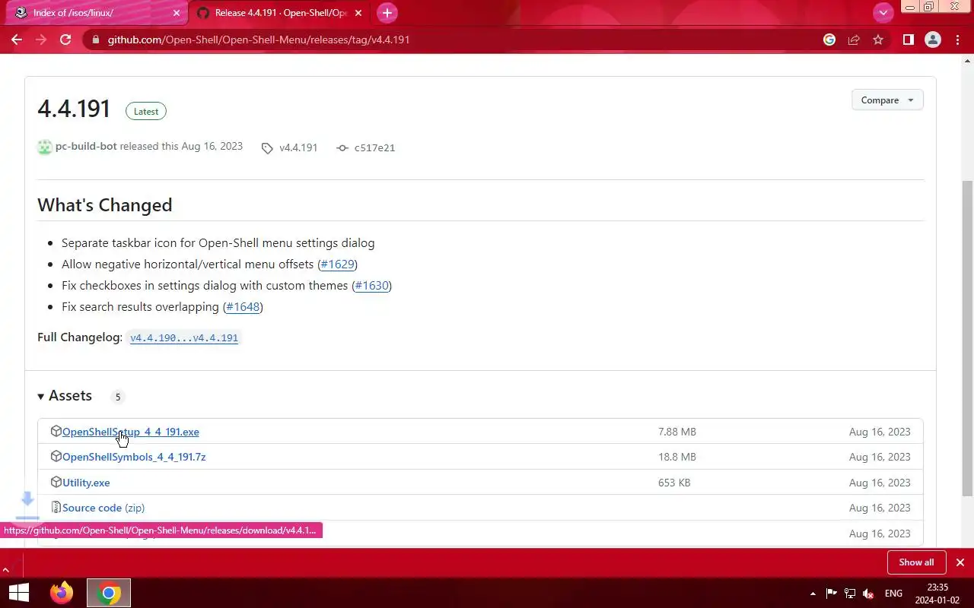Open the v4.4.191 tag link
The image size is (974, 608).
coord(298,147)
